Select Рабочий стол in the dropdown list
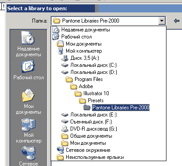The image size is (182, 166). (x=108, y=37)
